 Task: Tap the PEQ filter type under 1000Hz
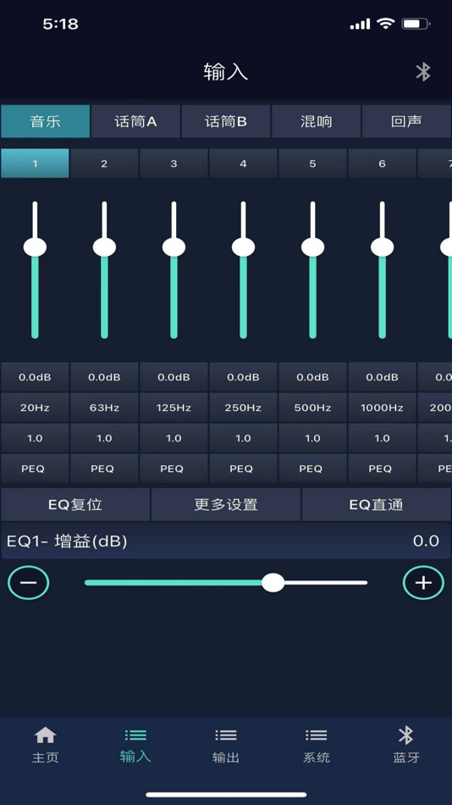[383, 469]
